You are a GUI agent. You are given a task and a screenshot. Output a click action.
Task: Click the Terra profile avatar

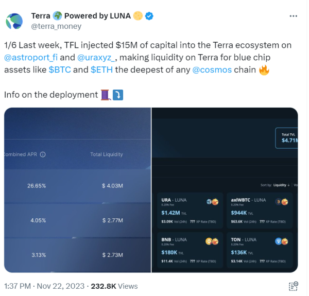tap(14, 21)
